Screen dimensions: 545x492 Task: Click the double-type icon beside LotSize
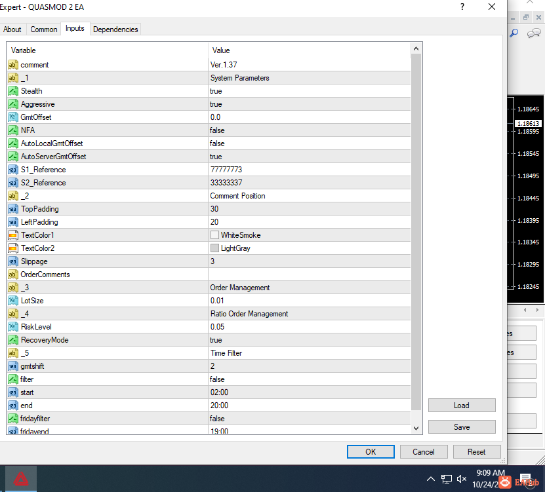pyautogui.click(x=13, y=301)
